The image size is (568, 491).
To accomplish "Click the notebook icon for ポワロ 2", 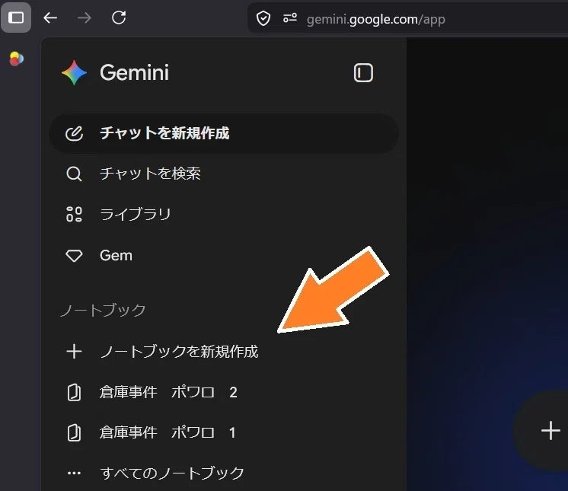I will tap(74, 393).
